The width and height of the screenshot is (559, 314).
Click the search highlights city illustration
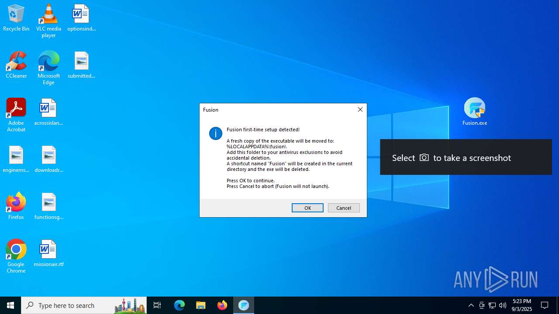(x=130, y=305)
